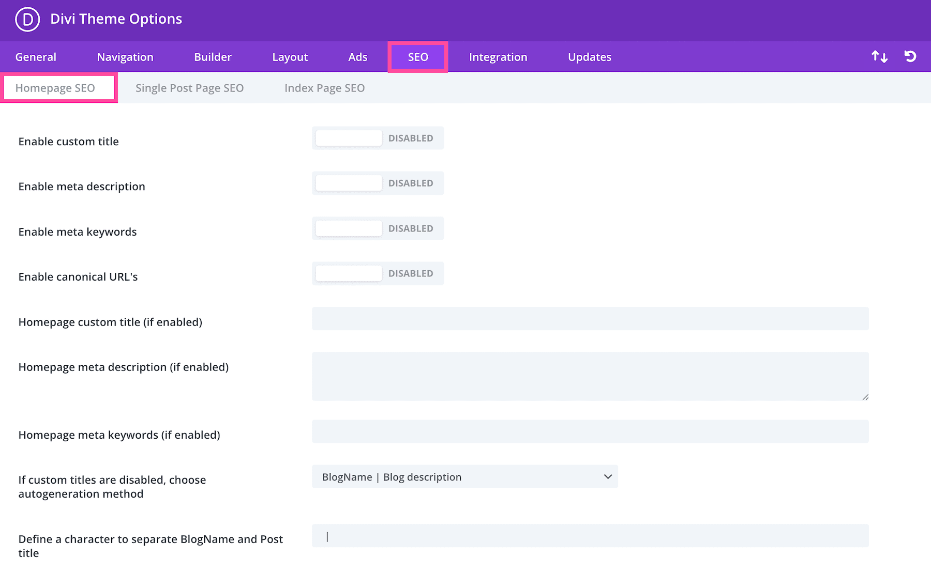Click the reset to defaults icon
Screen dimensions: 931x588
[x=910, y=56]
